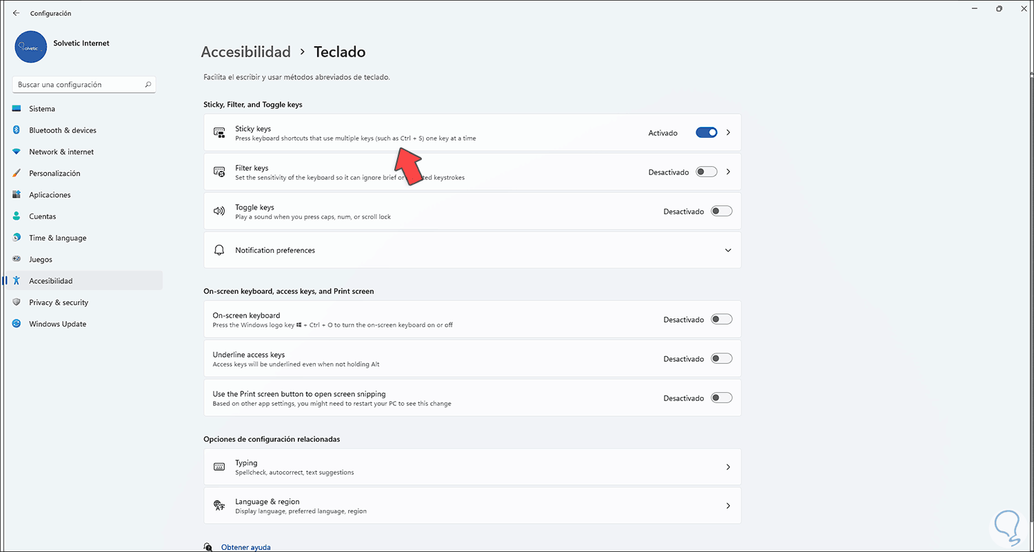Click the Buscar una configuración search field
Viewport: 1034px width, 552px height.
coord(78,85)
